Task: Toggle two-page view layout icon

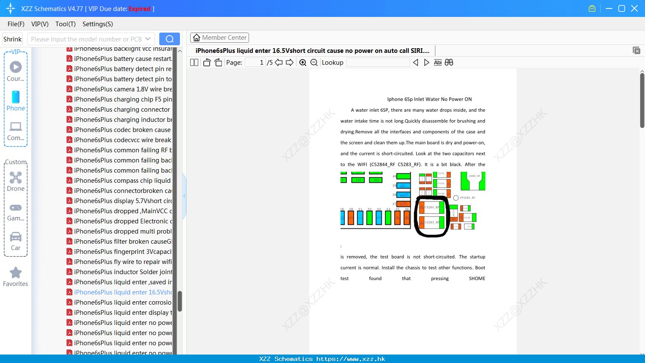Action: click(194, 63)
